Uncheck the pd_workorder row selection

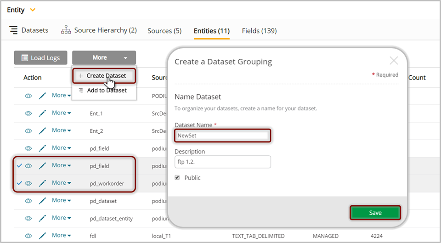click(x=19, y=183)
